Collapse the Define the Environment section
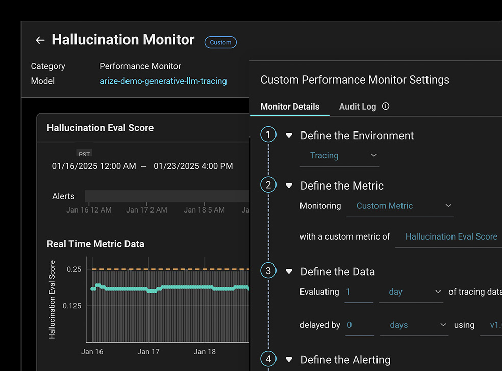This screenshot has width=502, height=371. click(289, 136)
